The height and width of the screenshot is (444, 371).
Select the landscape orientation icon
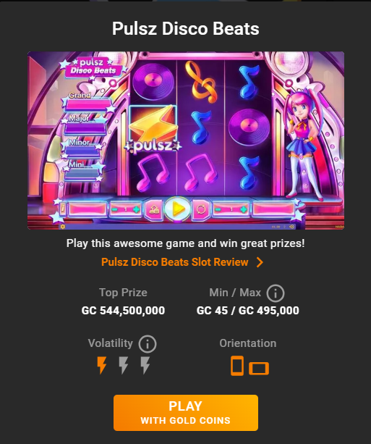pos(259,369)
